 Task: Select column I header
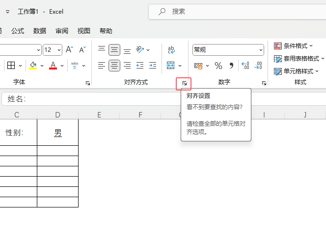click(x=264, y=114)
